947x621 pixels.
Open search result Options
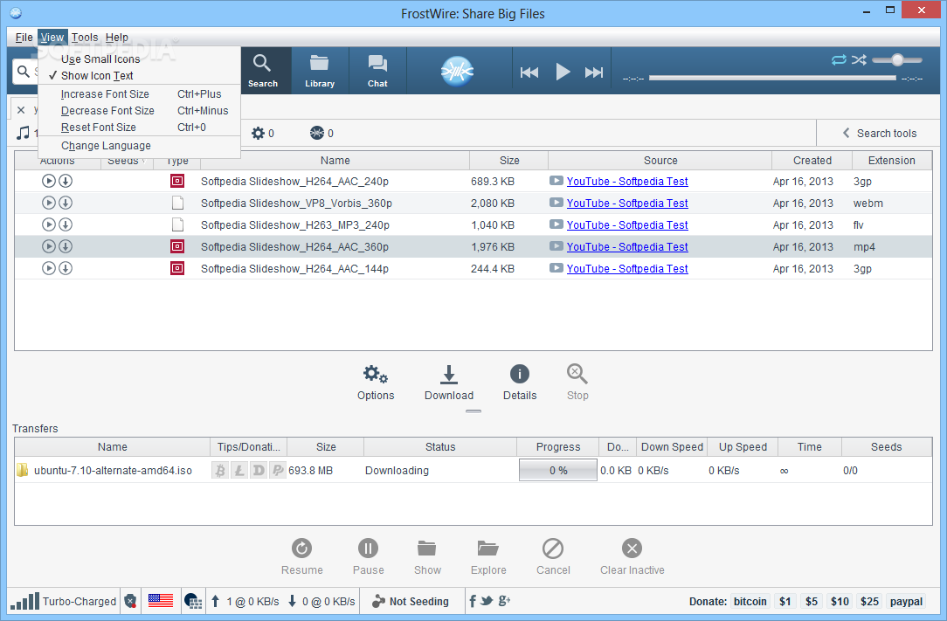coord(376,383)
